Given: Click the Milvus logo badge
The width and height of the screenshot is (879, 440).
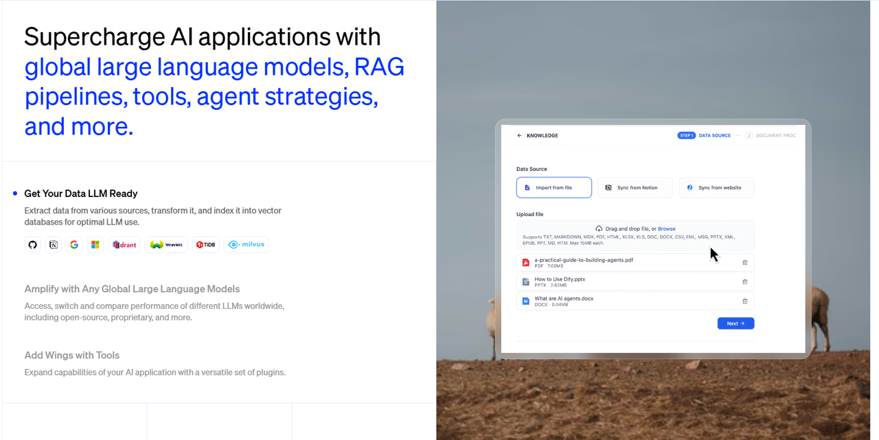Looking at the screenshot, I should pyautogui.click(x=246, y=244).
